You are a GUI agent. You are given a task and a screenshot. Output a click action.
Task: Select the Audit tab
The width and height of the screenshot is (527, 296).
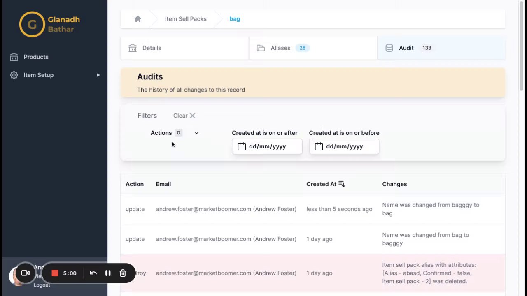tap(441, 48)
